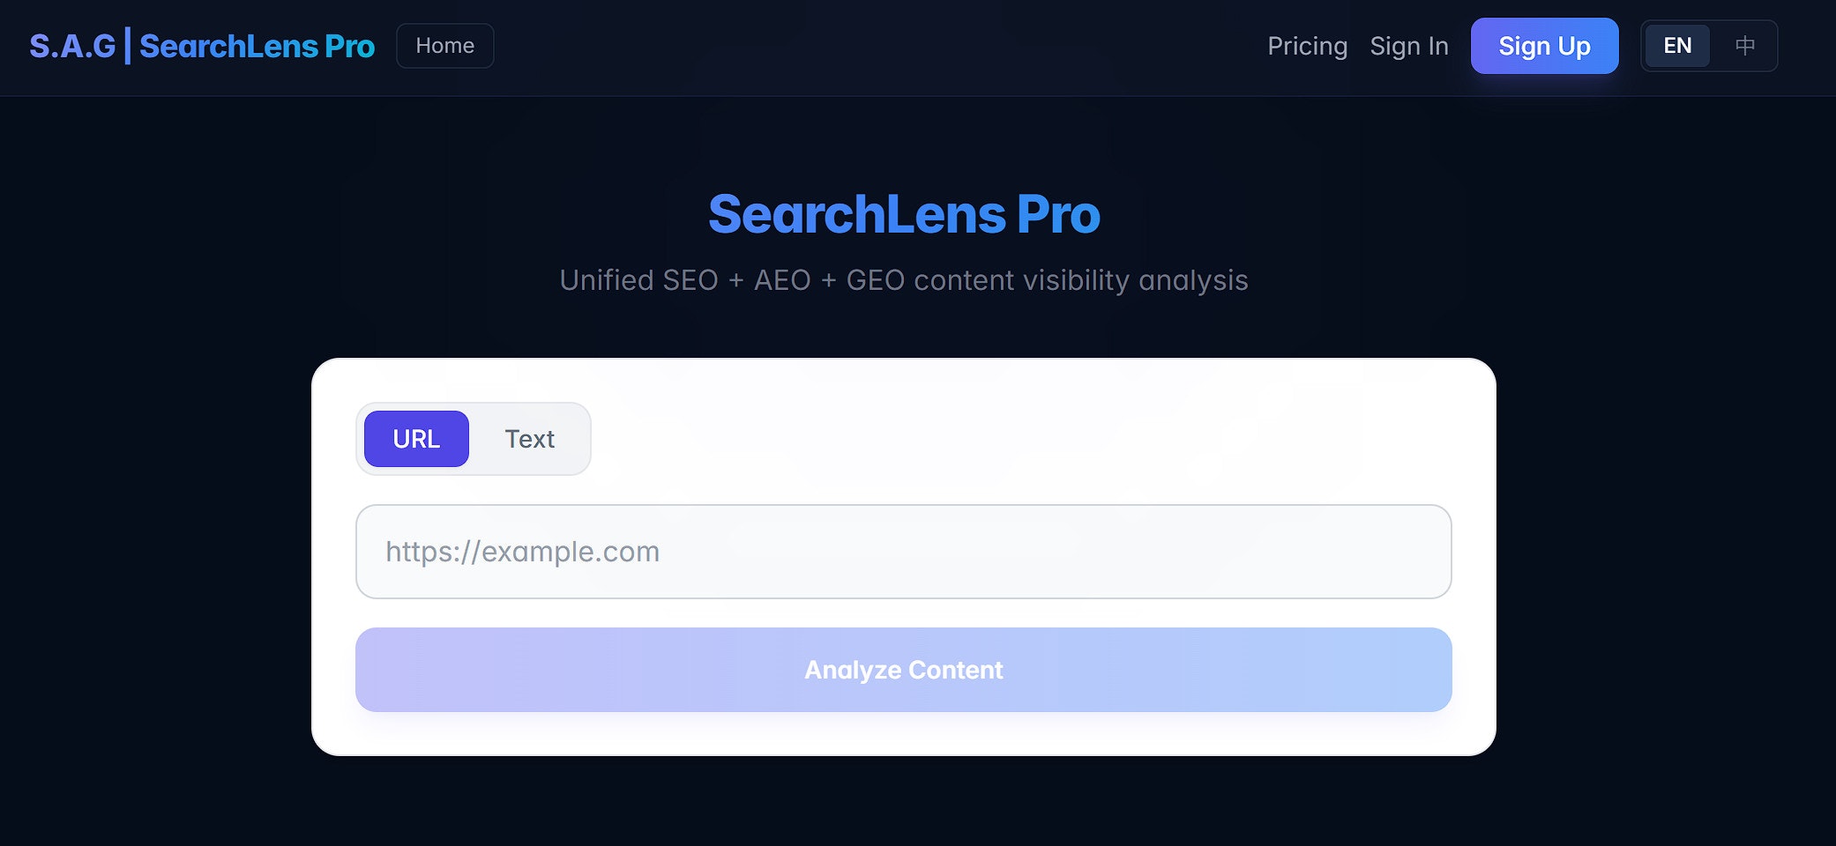Click the unified SEO AEO GEO tagline
Image resolution: width=1836 pixels, height=846 pixels.
click(903, 280)
